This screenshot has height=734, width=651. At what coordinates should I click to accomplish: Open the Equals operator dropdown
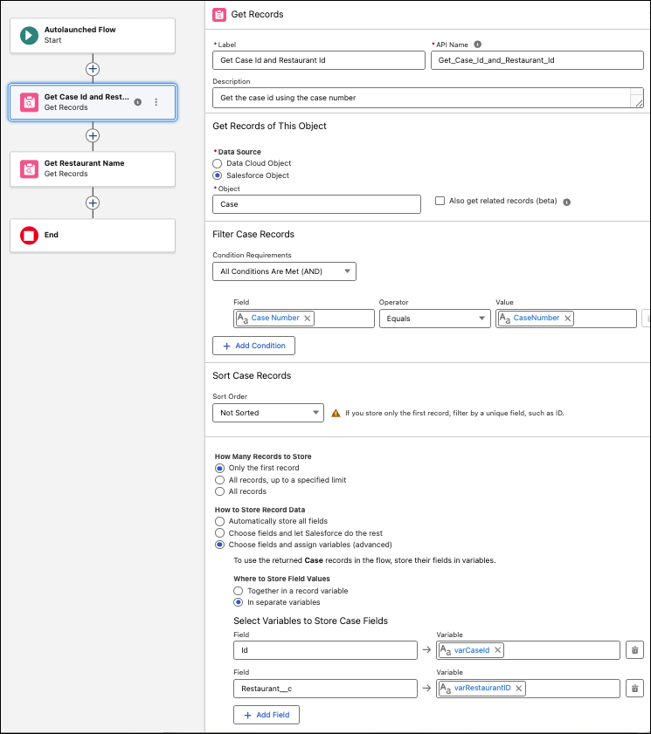pyautogui.click(x=434, y=318)
